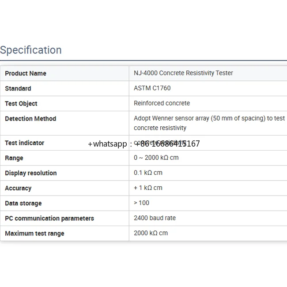Click the NJ-4000 Concrete Resistivity Tester text
This screenshot has height=287, width=287.
183,73
